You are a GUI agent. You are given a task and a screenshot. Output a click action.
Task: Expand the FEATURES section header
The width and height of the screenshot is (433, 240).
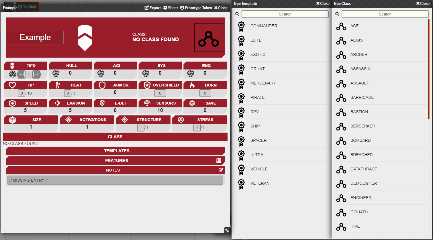(x=115, y=161)
